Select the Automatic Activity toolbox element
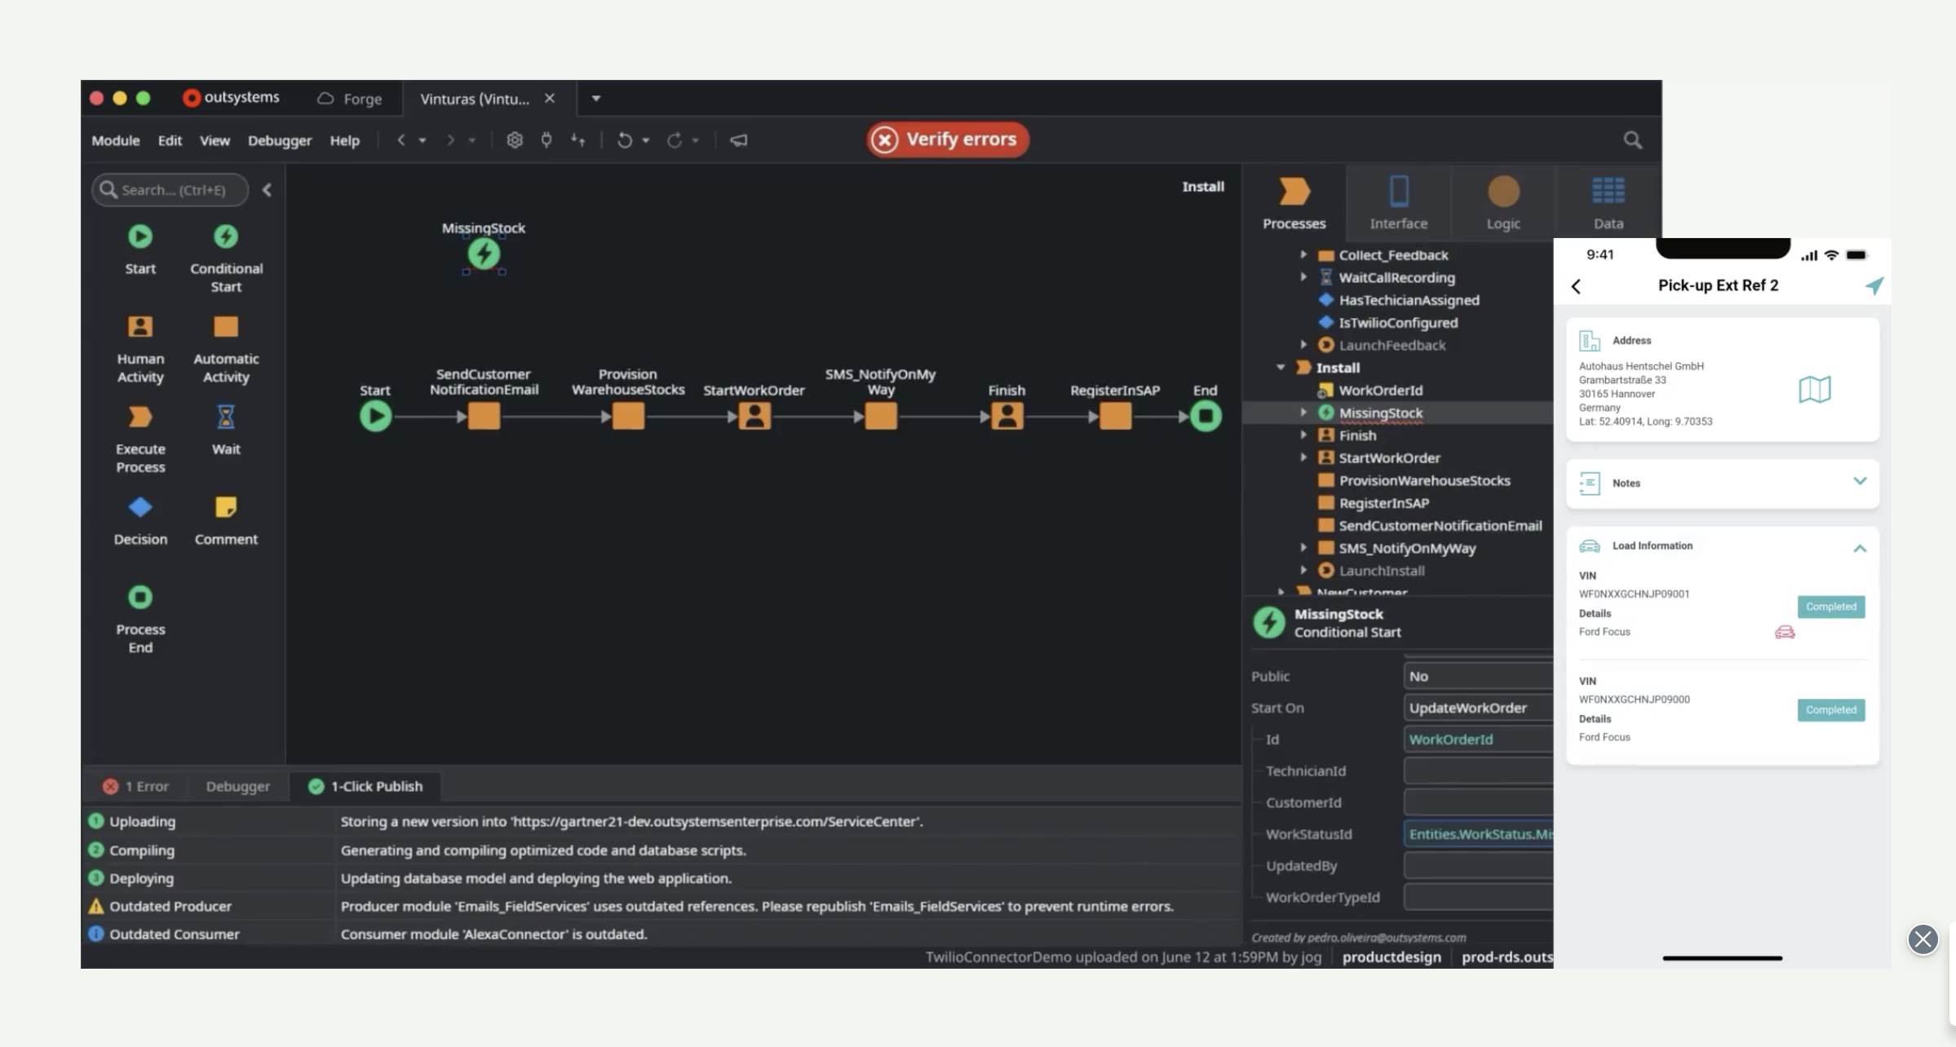The image size is (1956, 1047). pos(226,349)
